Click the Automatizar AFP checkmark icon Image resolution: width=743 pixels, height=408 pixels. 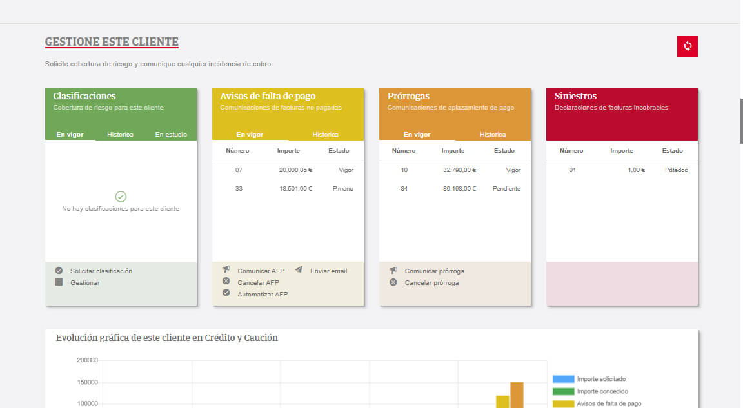226,293
